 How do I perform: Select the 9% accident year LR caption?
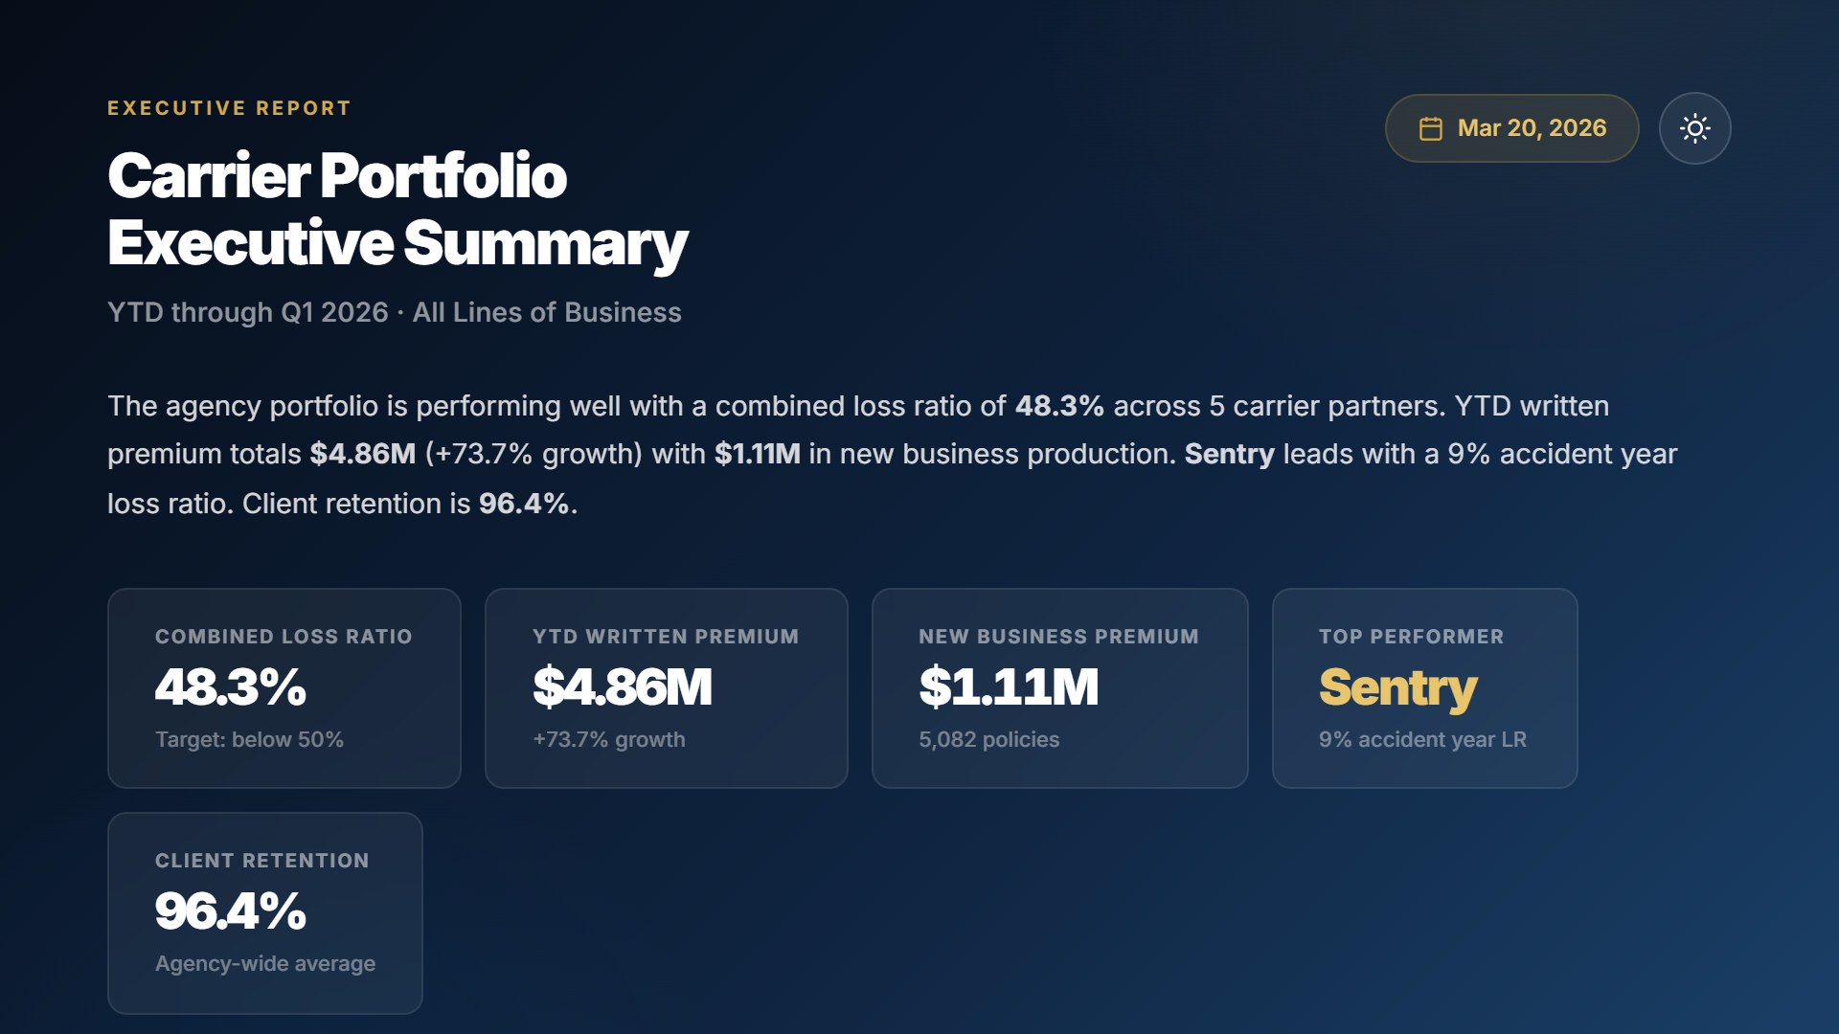[x=1423, y=739]
